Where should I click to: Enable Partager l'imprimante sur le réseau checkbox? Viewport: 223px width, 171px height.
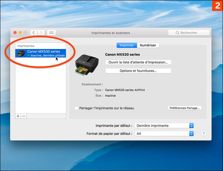coord(77,108)
